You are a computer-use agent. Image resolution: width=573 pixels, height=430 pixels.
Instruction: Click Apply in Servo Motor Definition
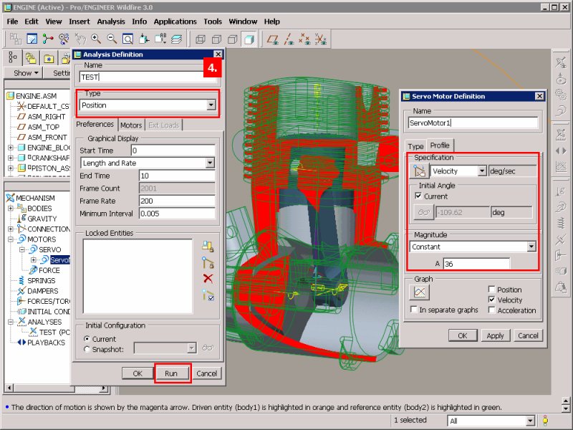495,335
